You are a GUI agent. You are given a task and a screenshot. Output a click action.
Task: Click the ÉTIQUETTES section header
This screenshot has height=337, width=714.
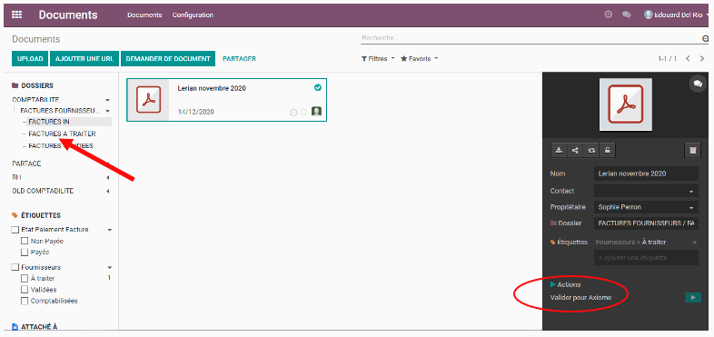click(x=36, y=215)
